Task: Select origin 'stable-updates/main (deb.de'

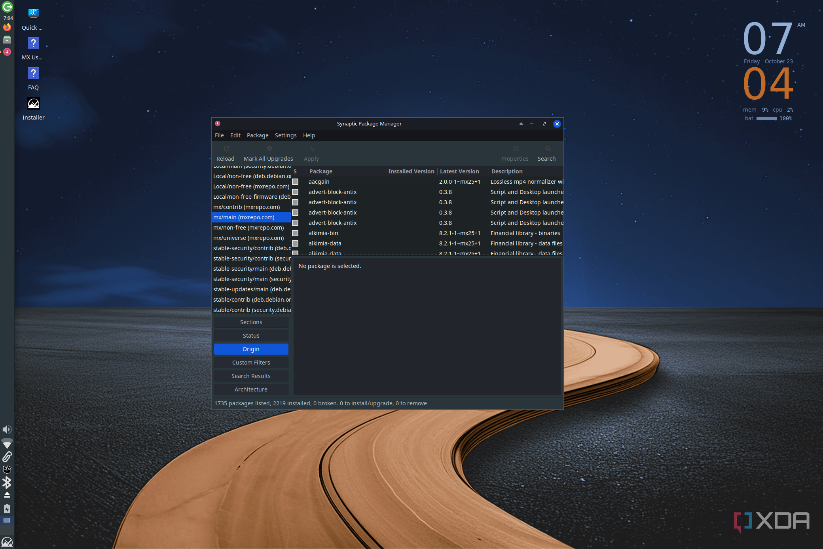Action: [x=251, y=289]
